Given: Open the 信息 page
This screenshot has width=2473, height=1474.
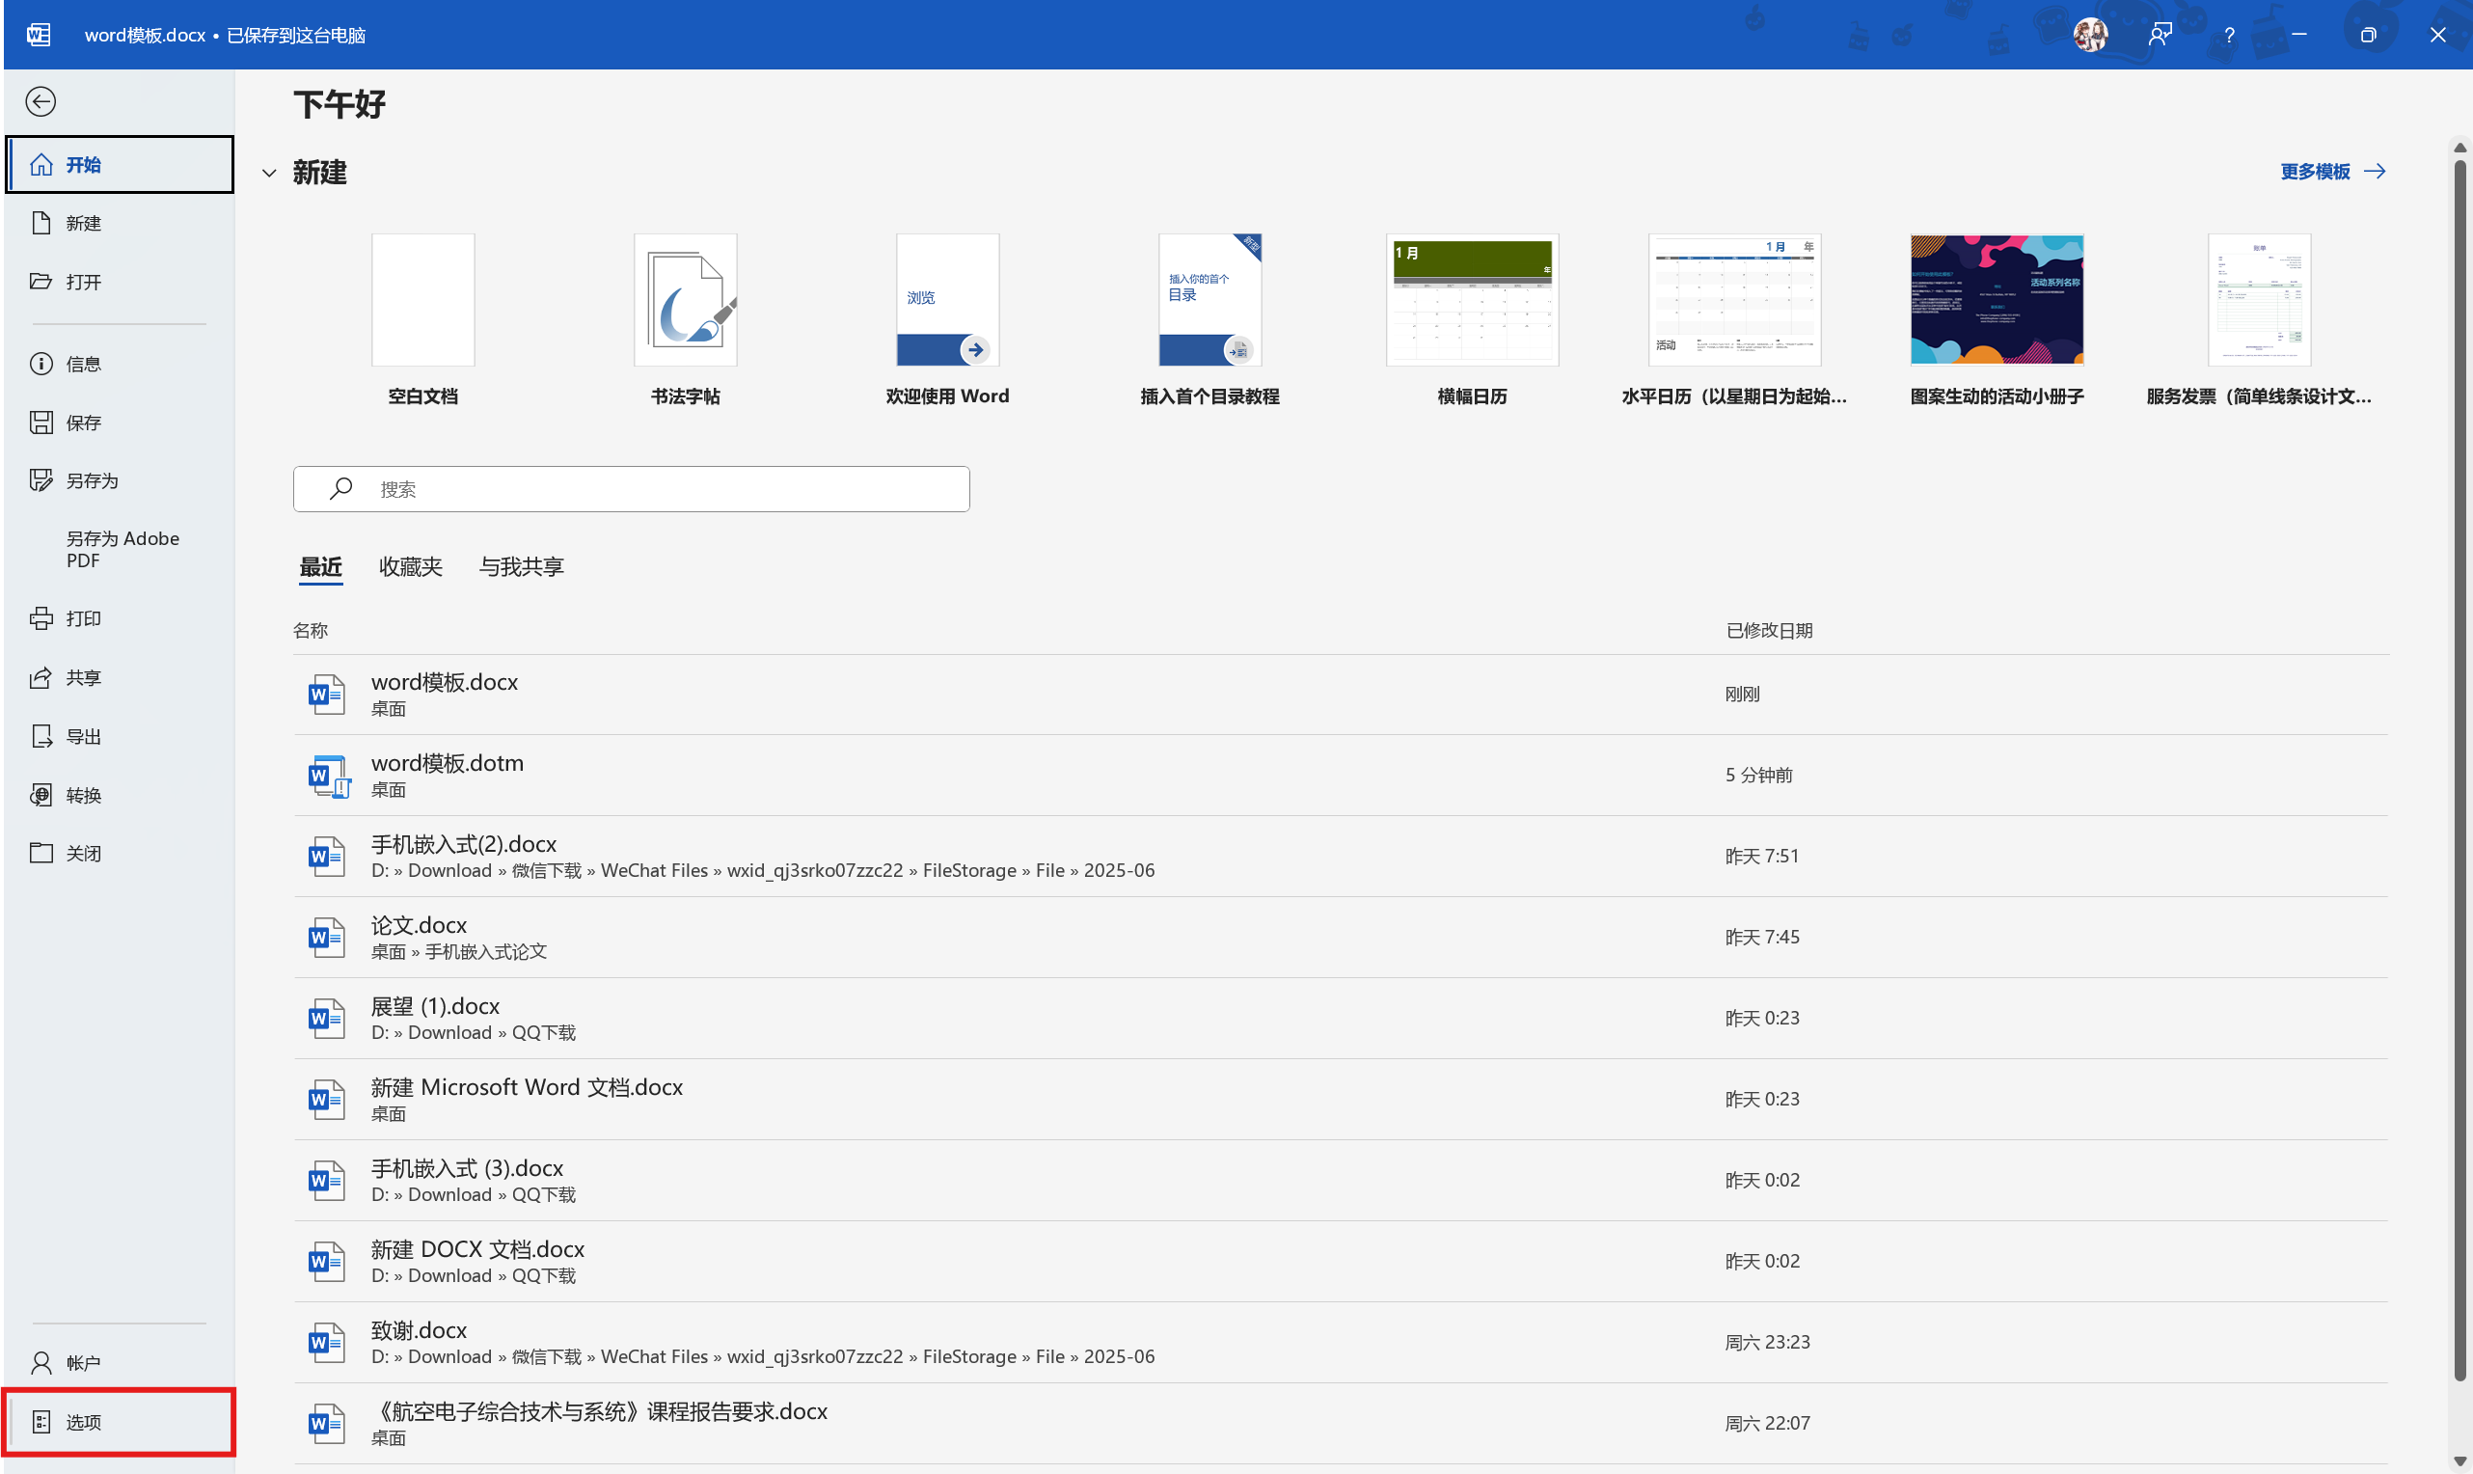Looking at the screenshot, I should [120, 365].
